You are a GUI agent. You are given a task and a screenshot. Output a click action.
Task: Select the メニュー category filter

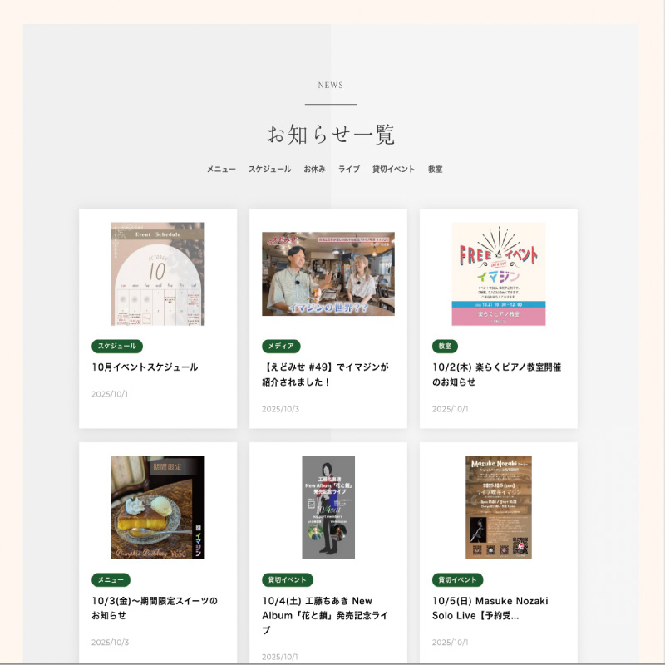coord(221,170)
